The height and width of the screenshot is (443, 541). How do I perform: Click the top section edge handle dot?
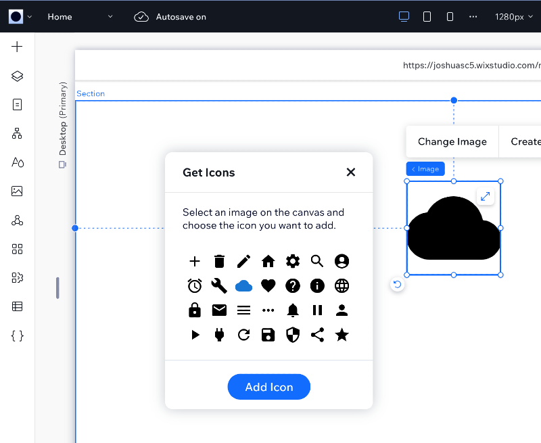454,100
